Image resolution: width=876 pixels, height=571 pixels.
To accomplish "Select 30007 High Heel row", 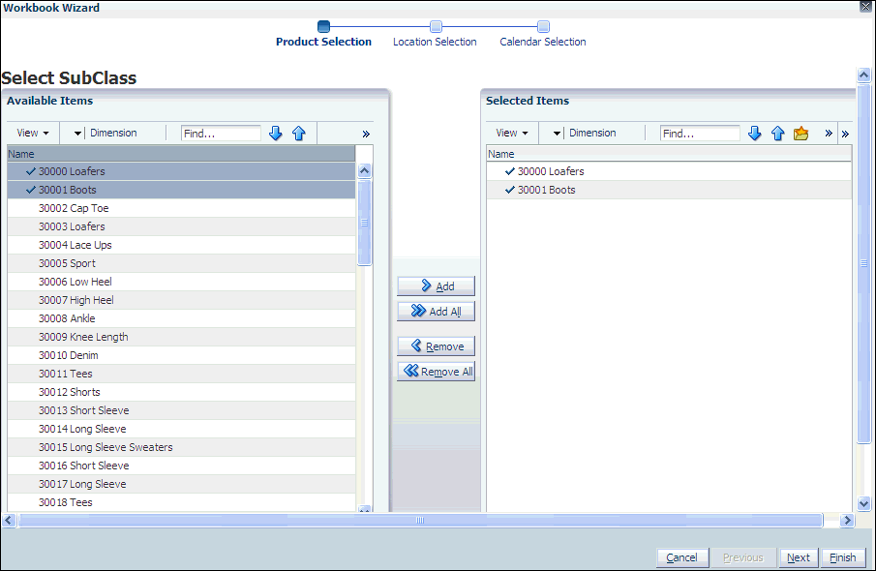I will 181,301.
